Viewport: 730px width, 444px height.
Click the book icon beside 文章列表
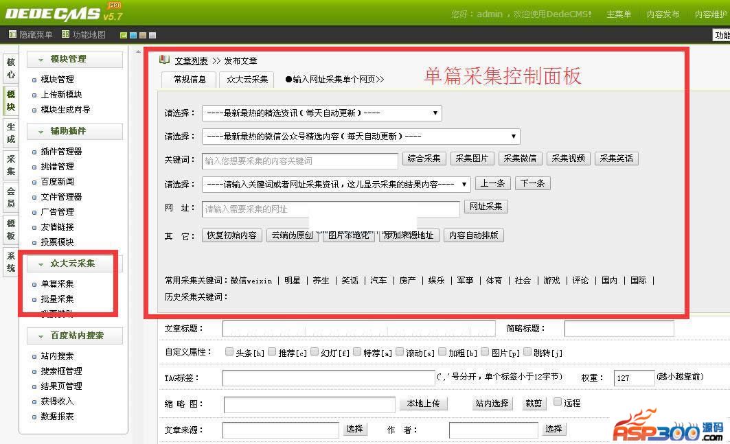[164, 60]
